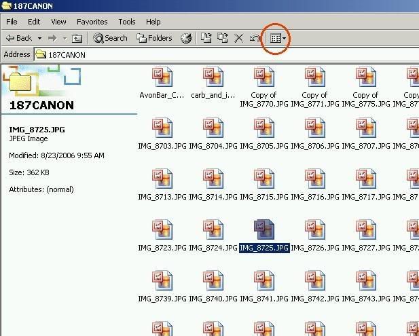Expand the Back history dropdown arrow
The width and height of the screenshot is (419, 336).
[39, 39]
